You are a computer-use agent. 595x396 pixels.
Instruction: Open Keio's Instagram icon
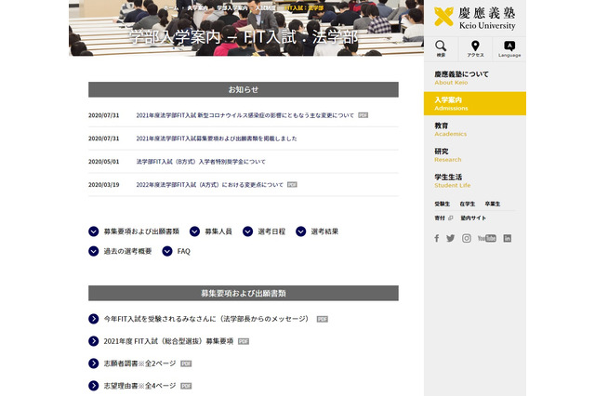point(467,238)
